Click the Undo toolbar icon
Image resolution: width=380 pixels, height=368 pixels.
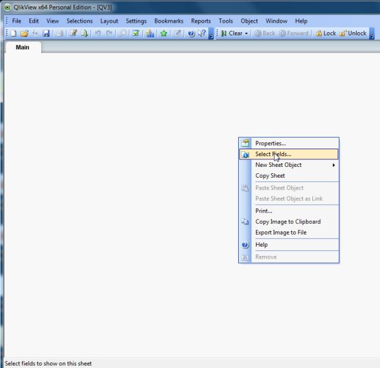(98, 33)
